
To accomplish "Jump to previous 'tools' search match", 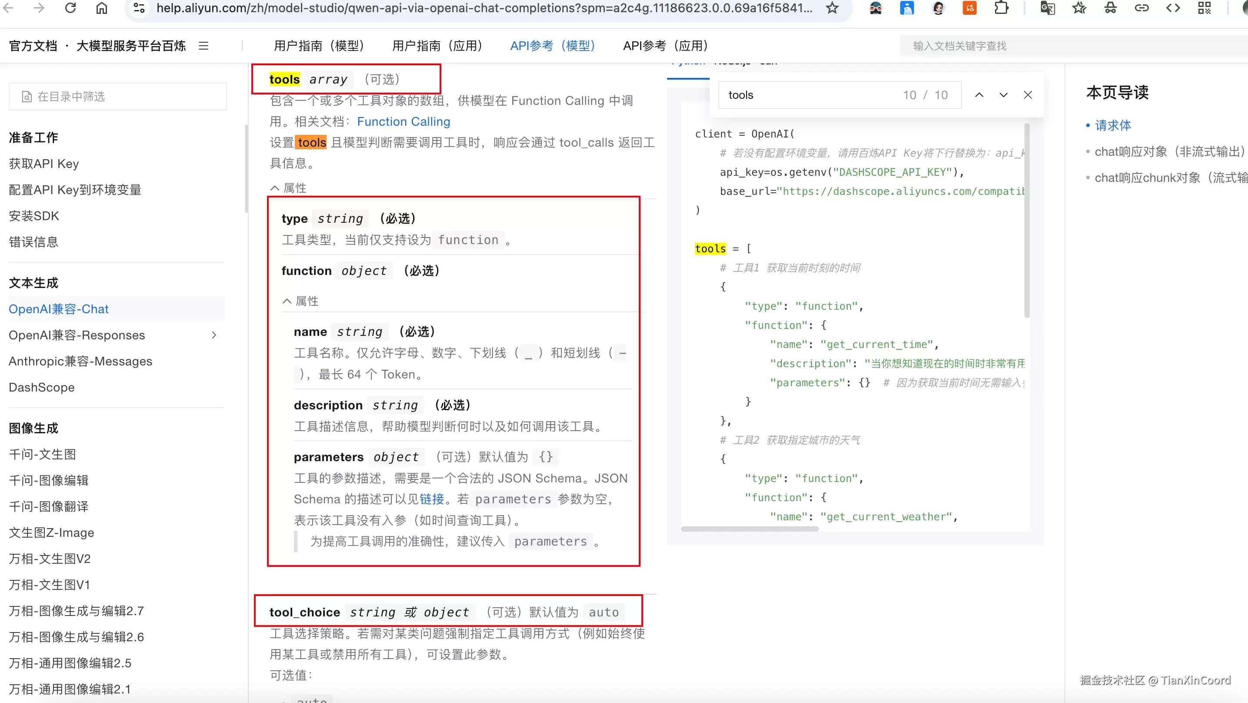I will (x=979, y=95).
